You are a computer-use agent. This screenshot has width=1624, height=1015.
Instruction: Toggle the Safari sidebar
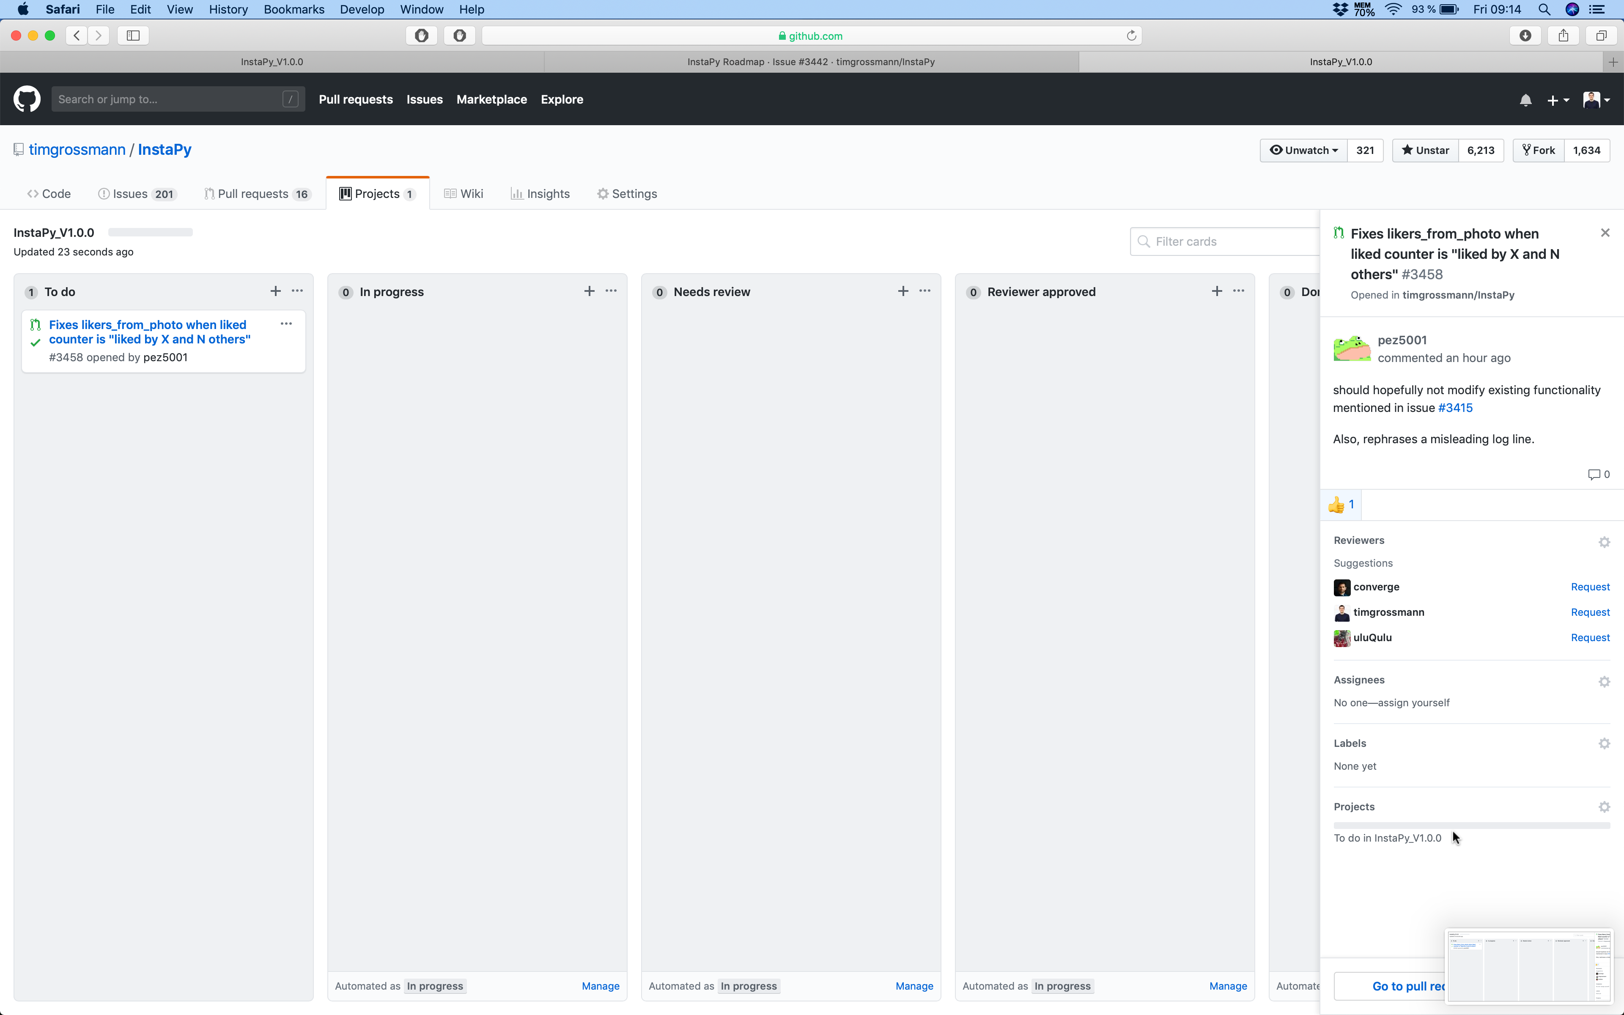click(x=132, y=36)
